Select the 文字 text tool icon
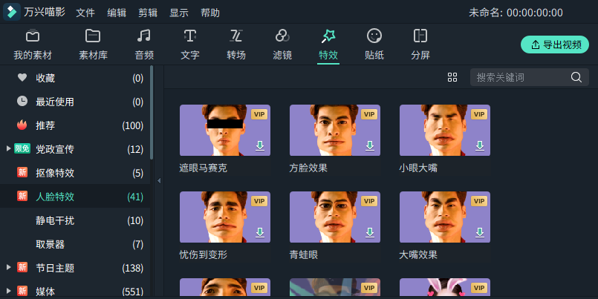This screenshot has width=598, height=299. pyautogui.click(x=190, y=36)
